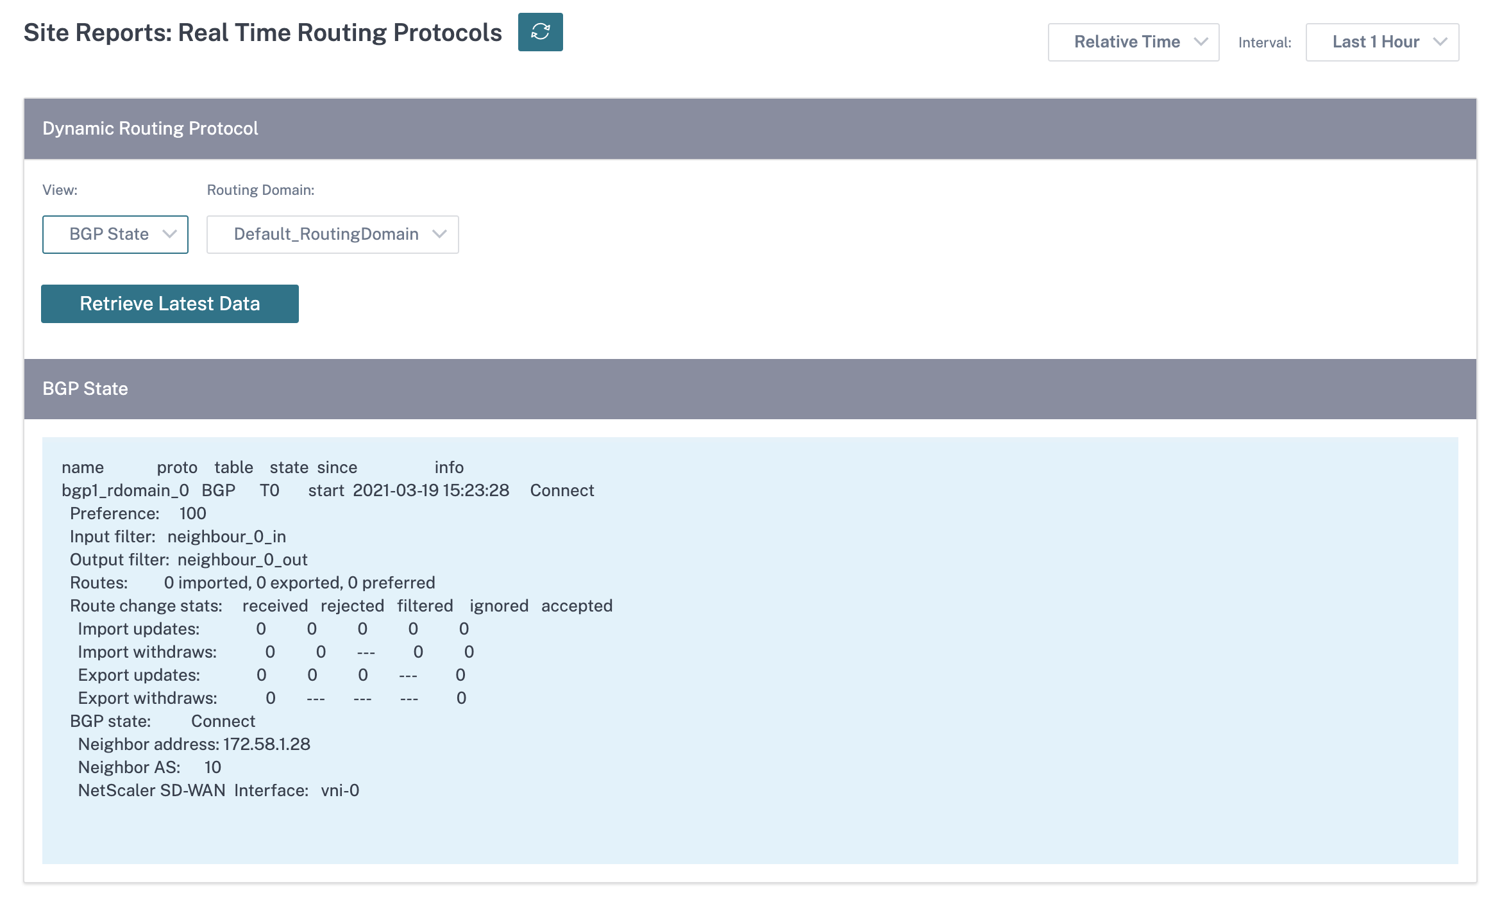Click the Import updates row label
1493x900 pixels.
(139, 629)
